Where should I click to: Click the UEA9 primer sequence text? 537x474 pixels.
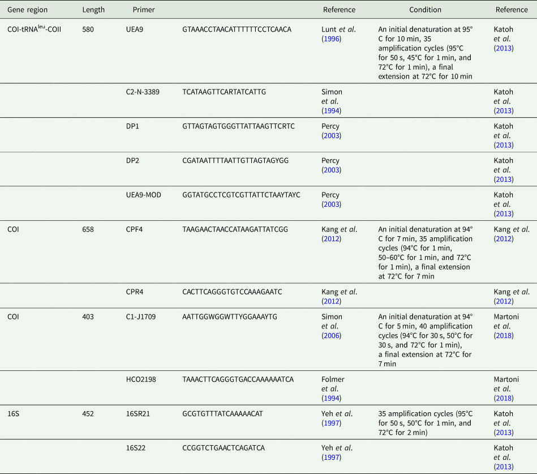click(237, 29)
